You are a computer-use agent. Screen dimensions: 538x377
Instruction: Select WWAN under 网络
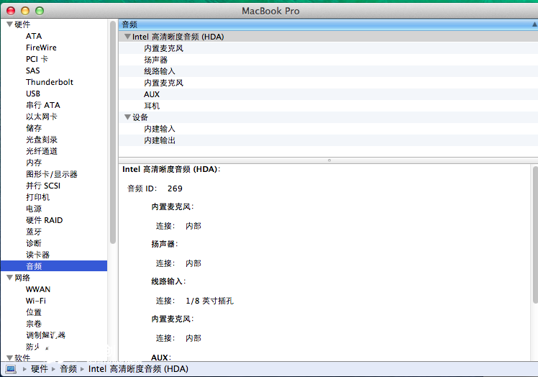pyautogui.click(x=37, y=289)
